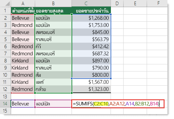The height and width of the screenshot is (119, 174).
Task: Select Bellevue in row 5
Action: coord(23,39)
